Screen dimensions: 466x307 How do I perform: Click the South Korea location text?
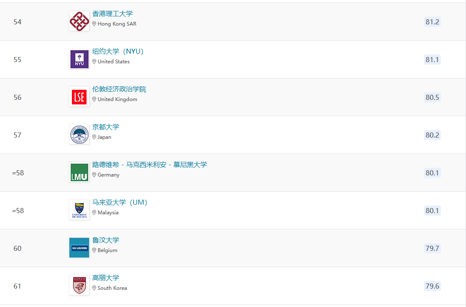[112, 288]
